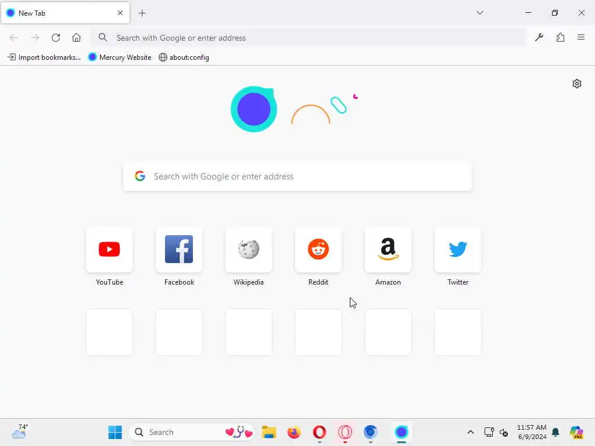Go to the Home page

[76, 38]
